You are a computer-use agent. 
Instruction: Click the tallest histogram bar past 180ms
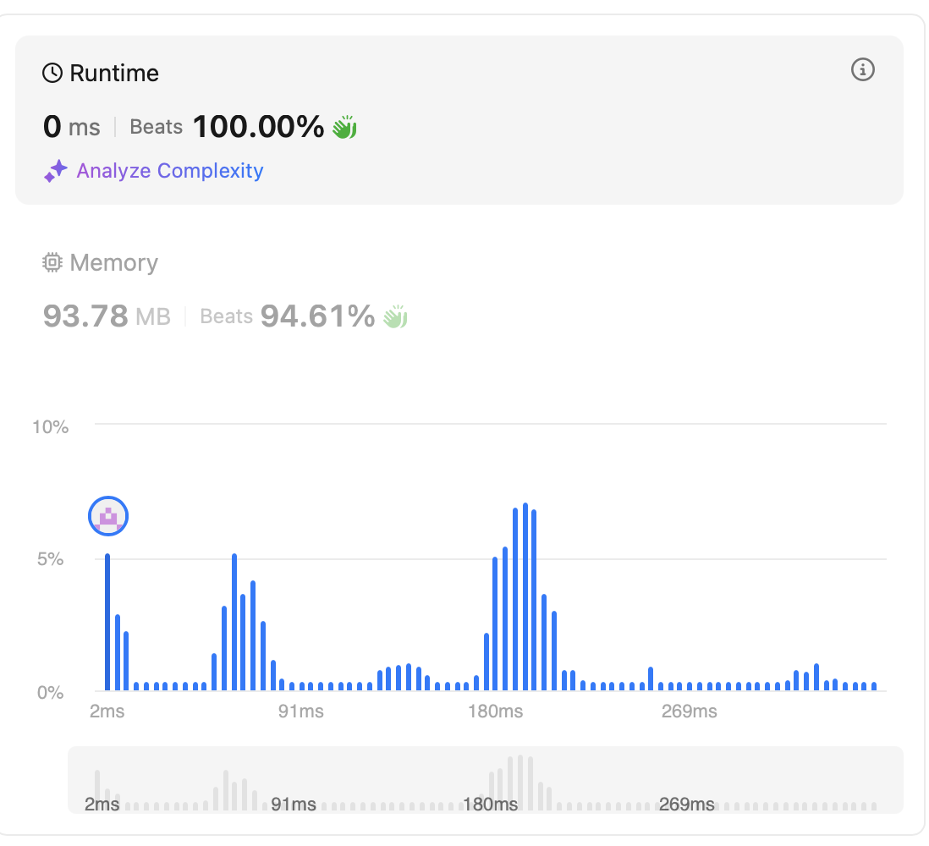(x=525, y=596)
